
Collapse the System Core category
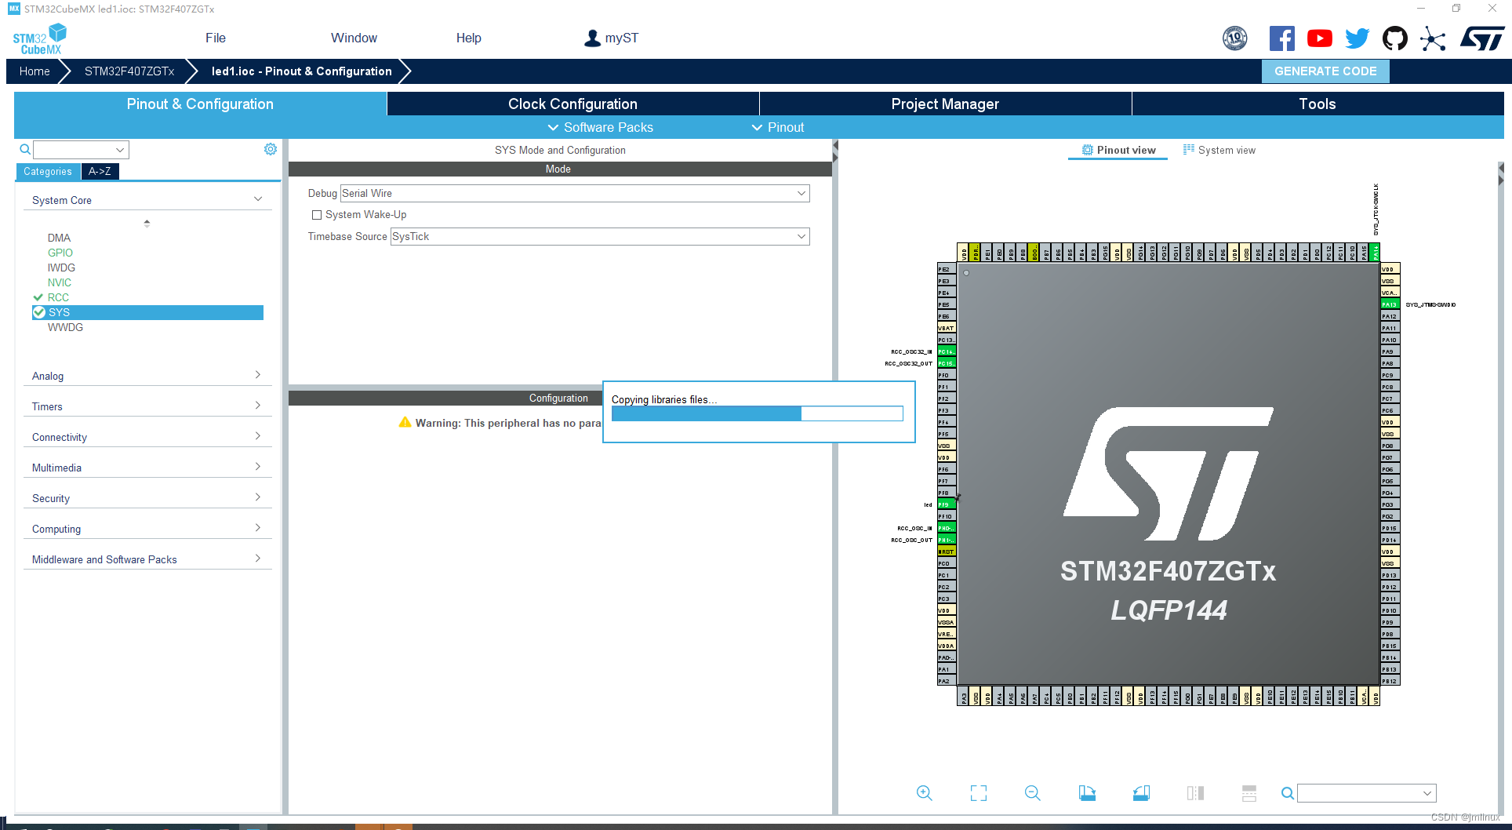tap(257, 198)
